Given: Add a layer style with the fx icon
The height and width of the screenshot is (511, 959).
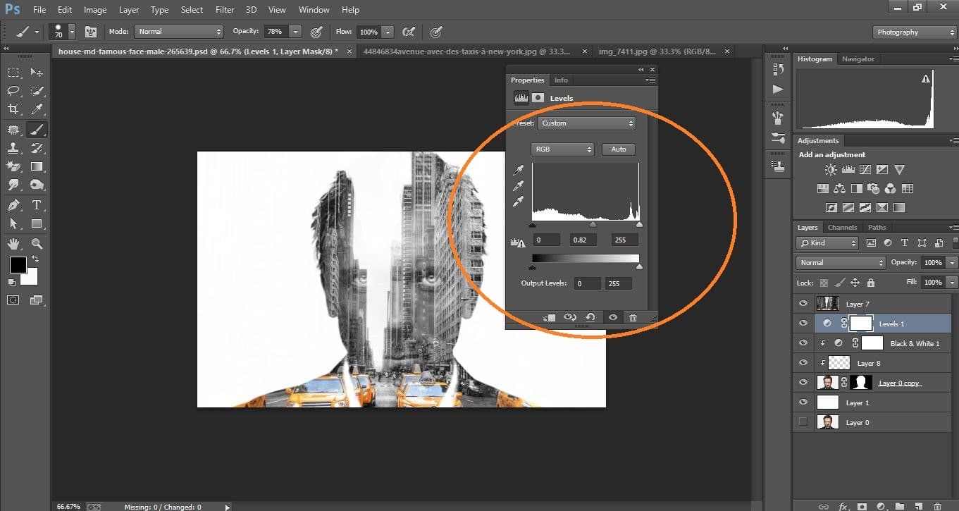Looking at the screenshot, I should pyautogui.click(x=843, y=506).
